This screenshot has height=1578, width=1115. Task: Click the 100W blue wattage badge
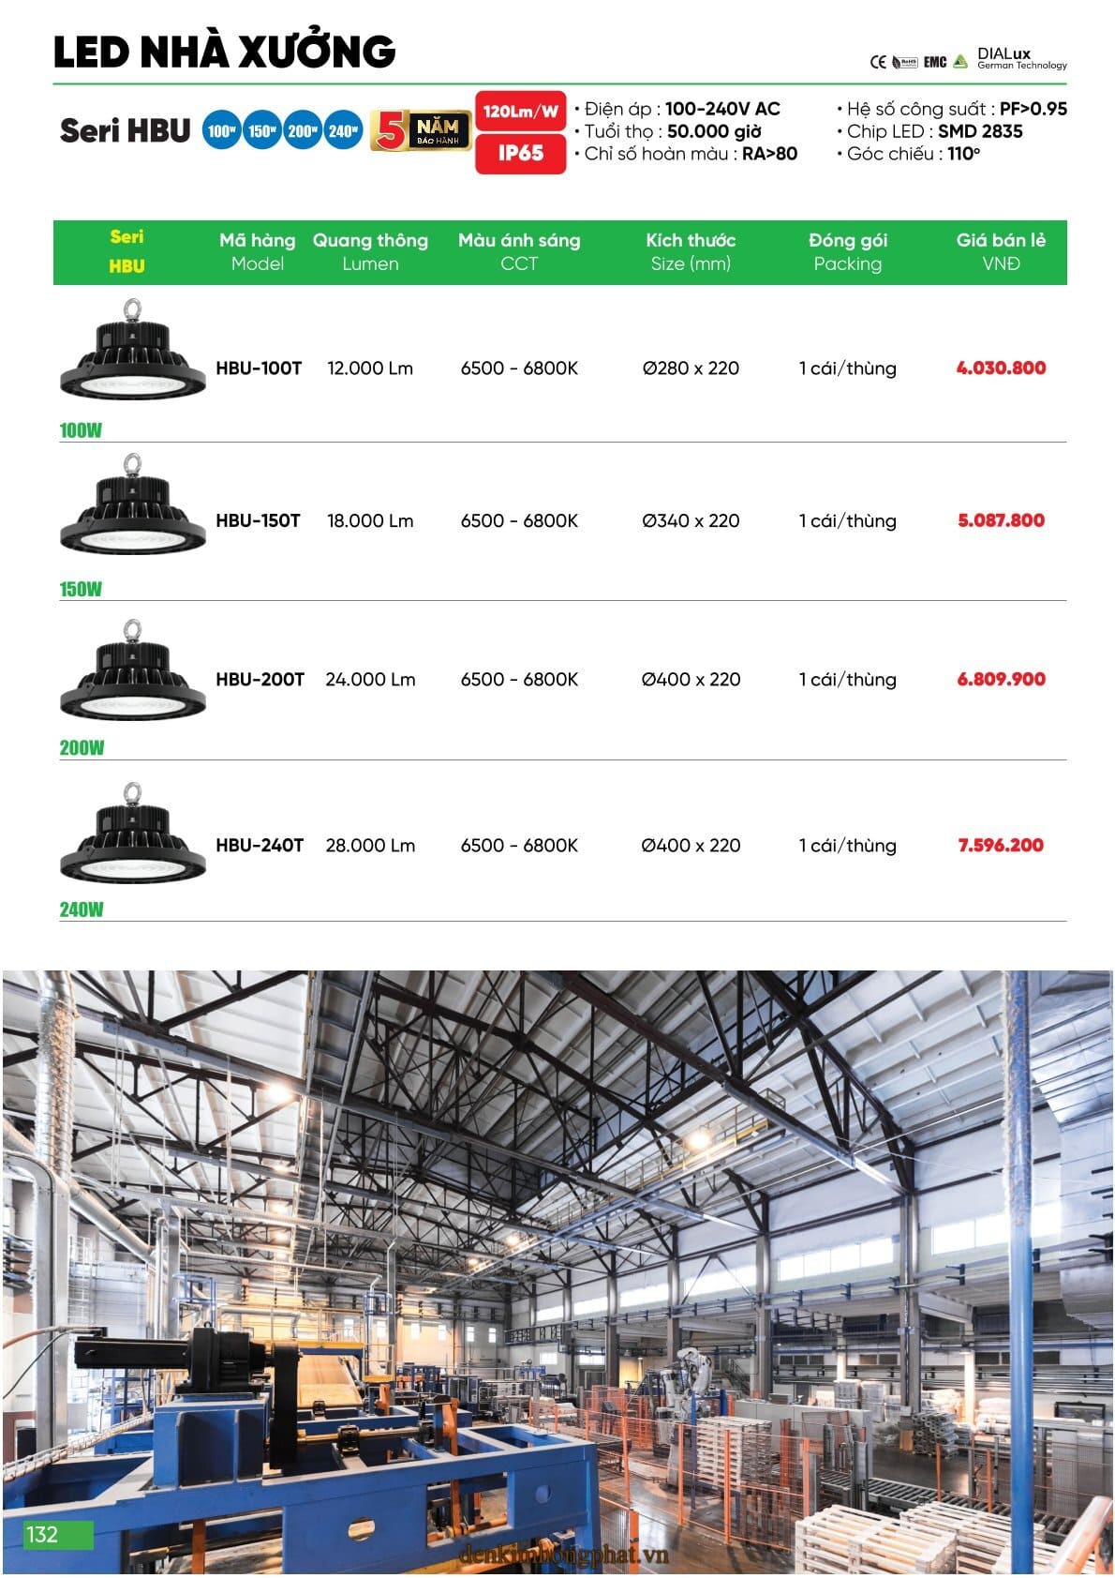click(221, 131)
